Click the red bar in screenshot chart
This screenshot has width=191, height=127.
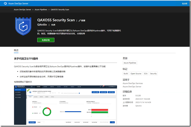pos(100,110)
